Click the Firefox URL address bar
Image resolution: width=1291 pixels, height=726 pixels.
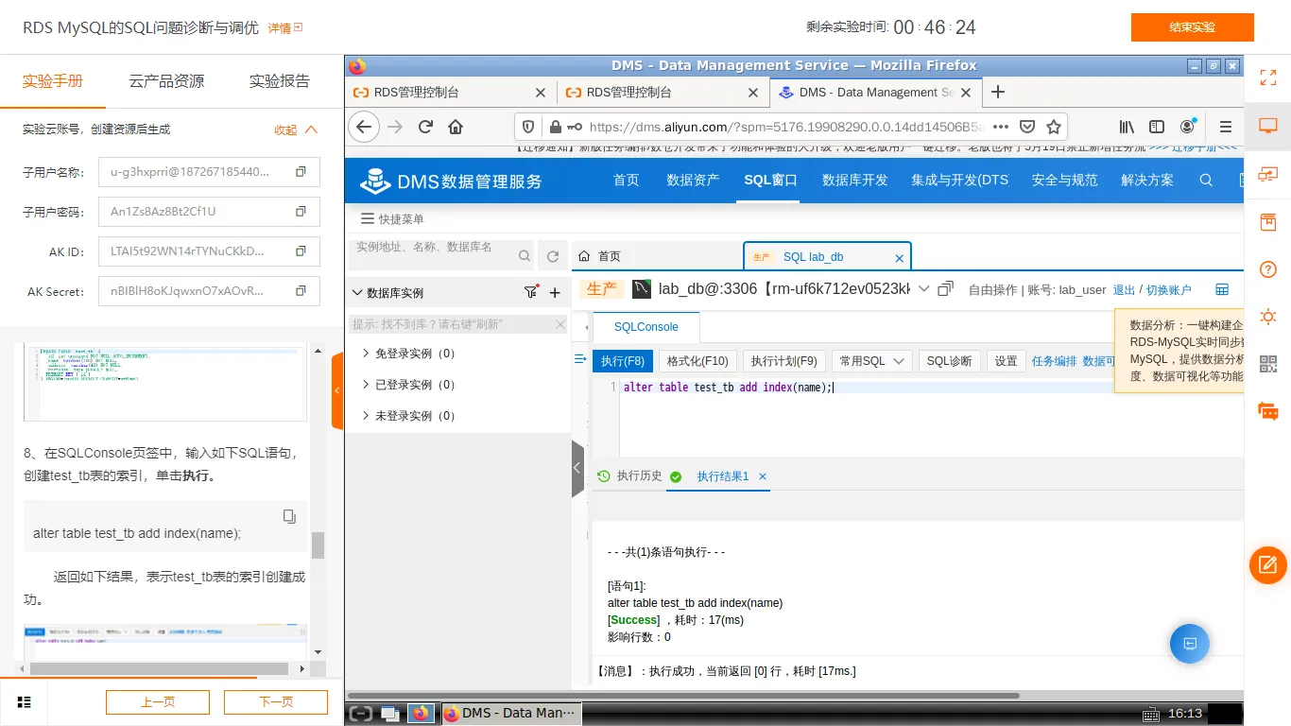[786, 127]
